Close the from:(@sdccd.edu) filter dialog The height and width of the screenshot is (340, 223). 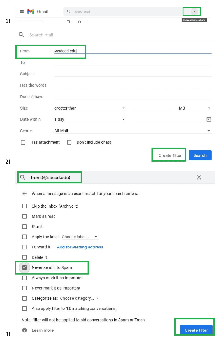(199, 177)
